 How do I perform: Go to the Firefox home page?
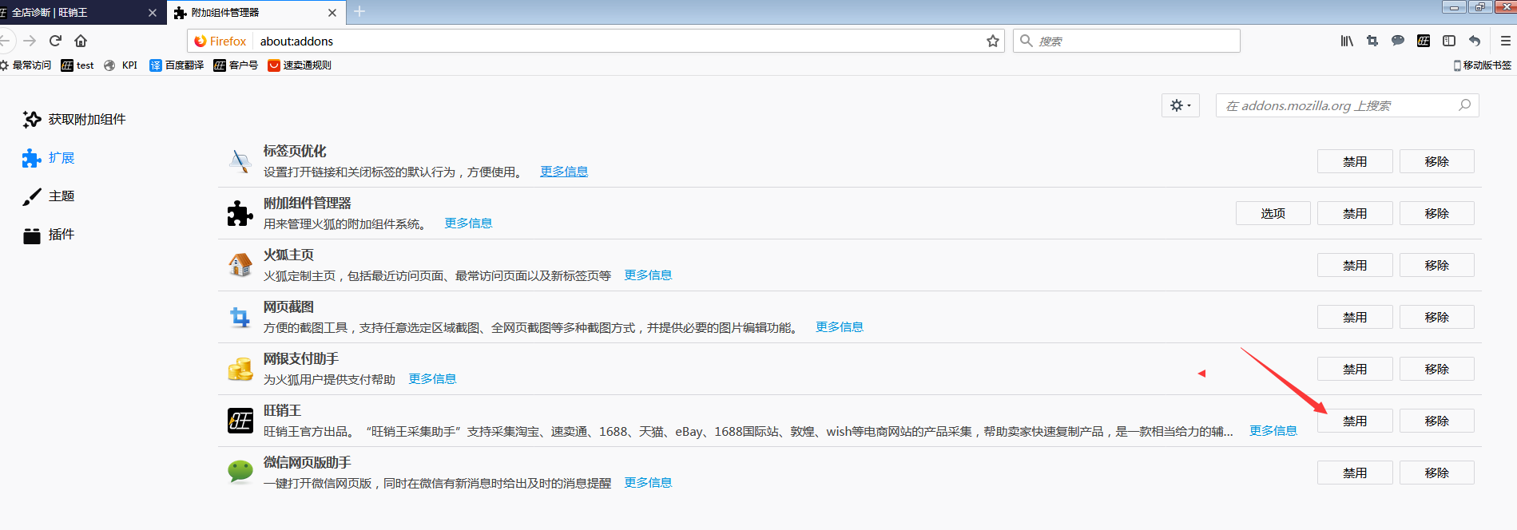pos(81,41)
